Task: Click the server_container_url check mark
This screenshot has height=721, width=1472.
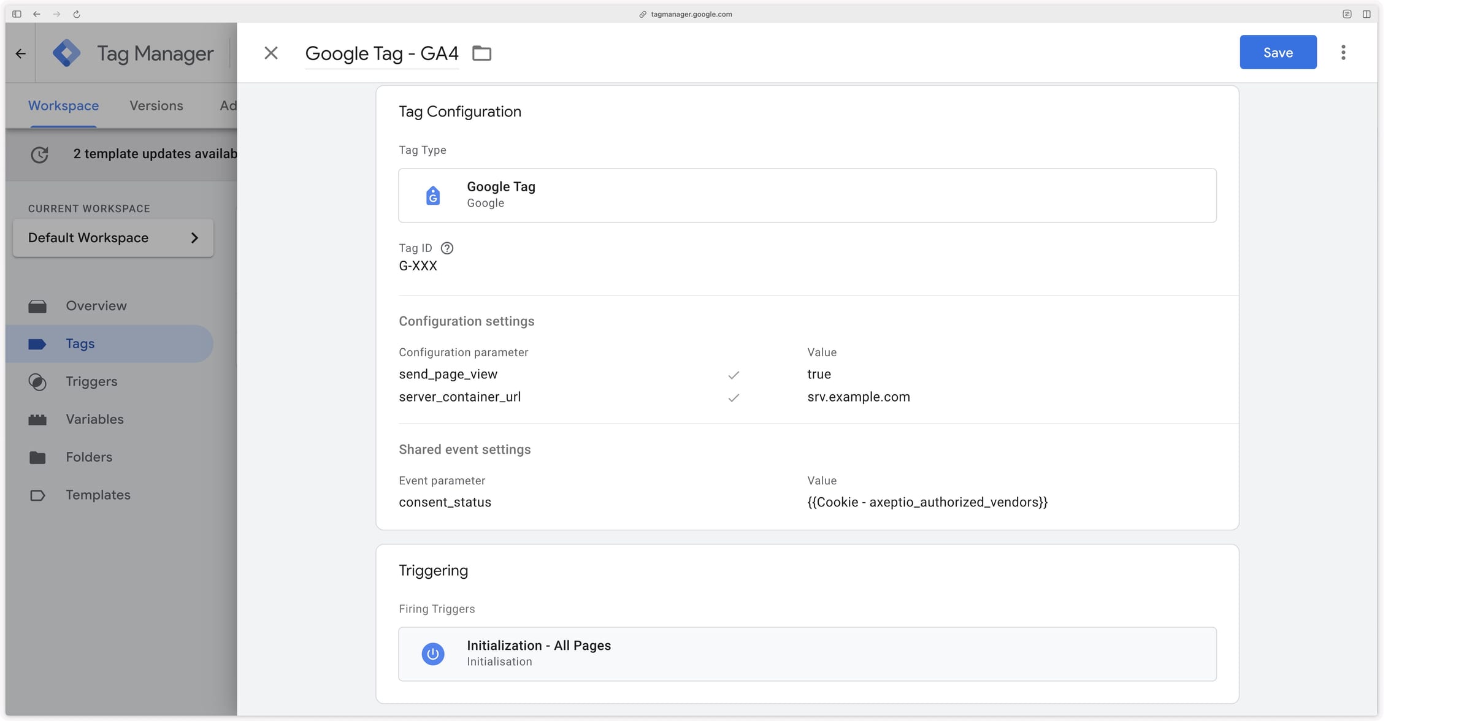Action: click(x=734, y=398)
